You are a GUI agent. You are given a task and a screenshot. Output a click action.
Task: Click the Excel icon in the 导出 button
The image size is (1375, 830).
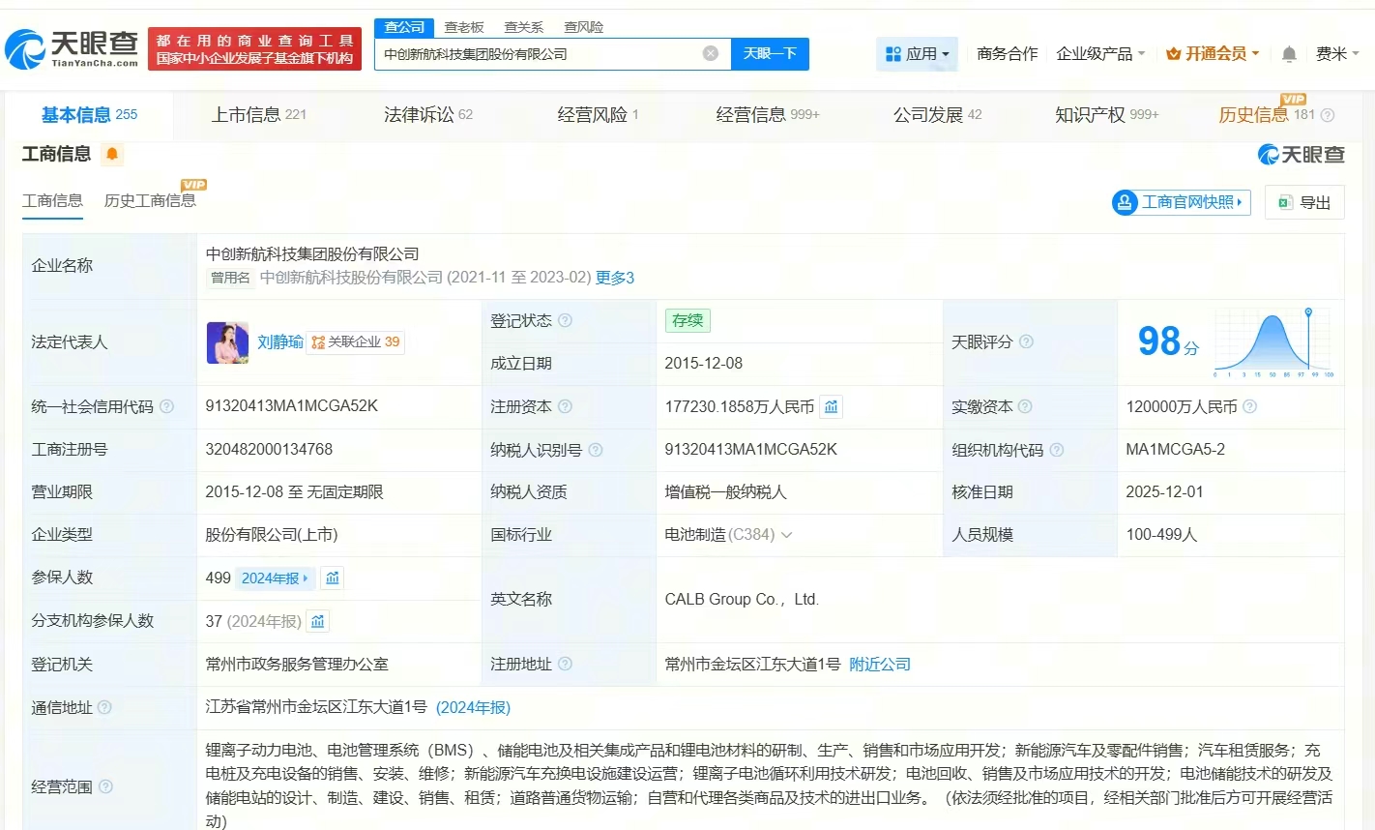coord(1285,202)
